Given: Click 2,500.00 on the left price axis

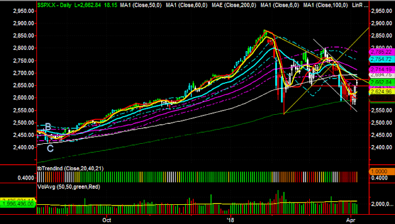Looking at the screenshot, I should (23, 123).
